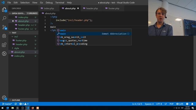Screen dimensions: 196x110
Task: Open the Manage settings gear
Action: coord(4,97)
